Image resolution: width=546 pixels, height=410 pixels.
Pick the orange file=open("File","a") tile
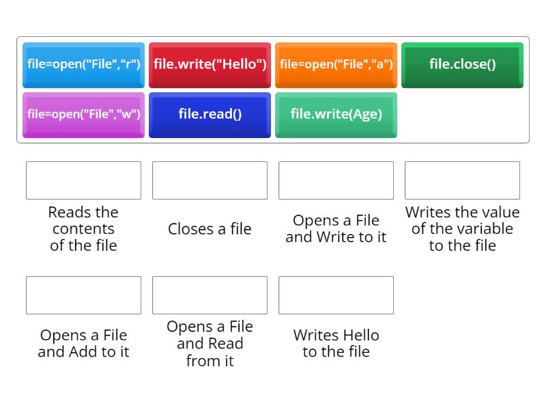point(336,65)
